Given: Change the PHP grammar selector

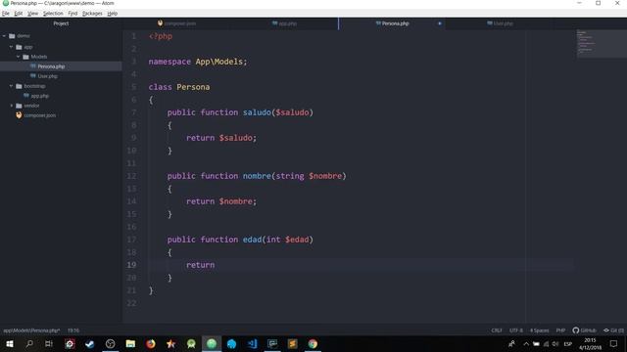Looking at the screenshot, I should click(560, 330).
